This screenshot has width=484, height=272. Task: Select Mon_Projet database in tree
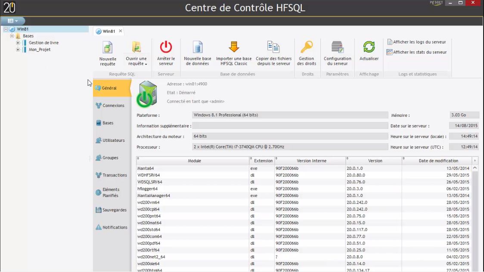pyautogui.click(x=40, y=50)
